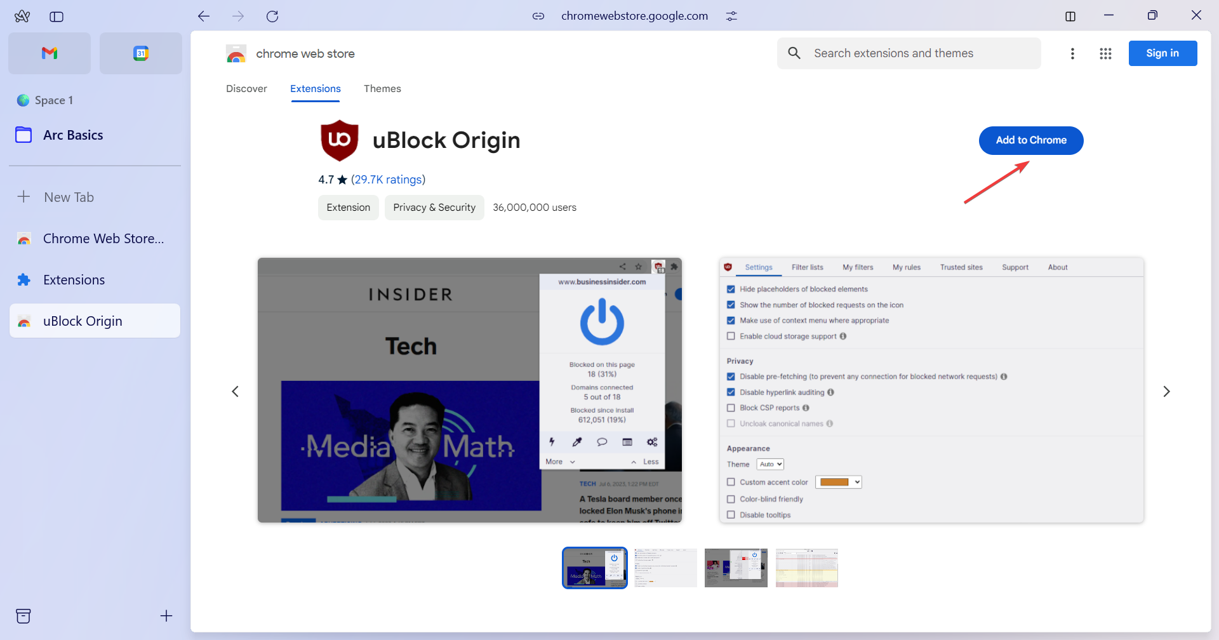Screen dimensions: 1219x640
Task: Toggle Disable pre-fetching checkbox
Action: coord(731,377)
